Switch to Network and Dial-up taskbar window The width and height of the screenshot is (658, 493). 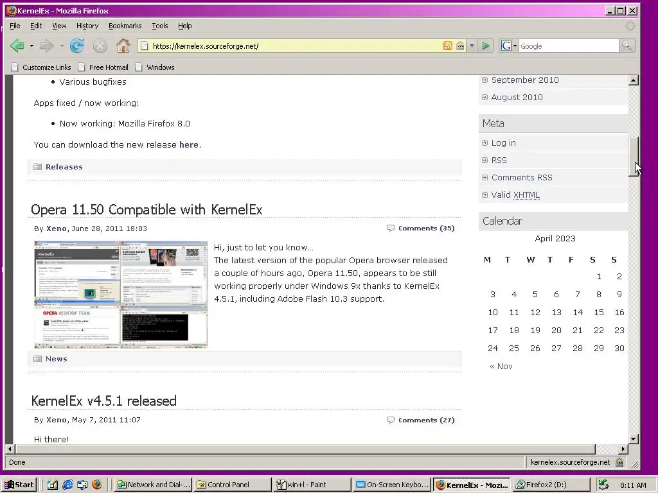[x=153, y=485]
